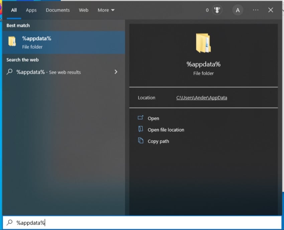Click the %appdata% title in preview pane
Viewport: 284px width, 230px height.
tap(203, 64)
